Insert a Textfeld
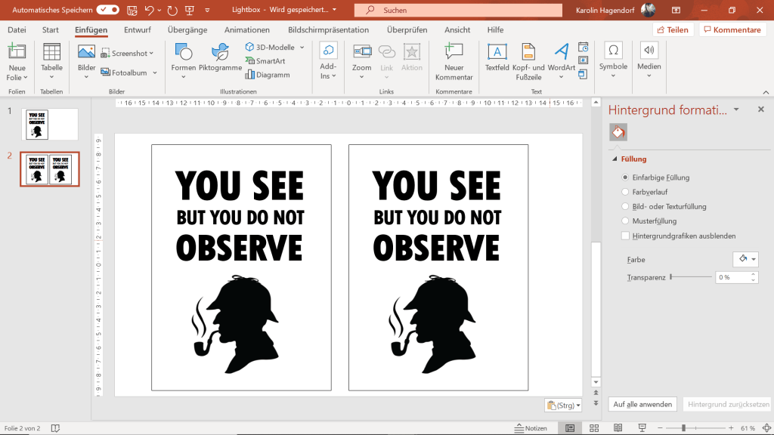The width and height of the screenshot is (774, 435). (497, 53)
